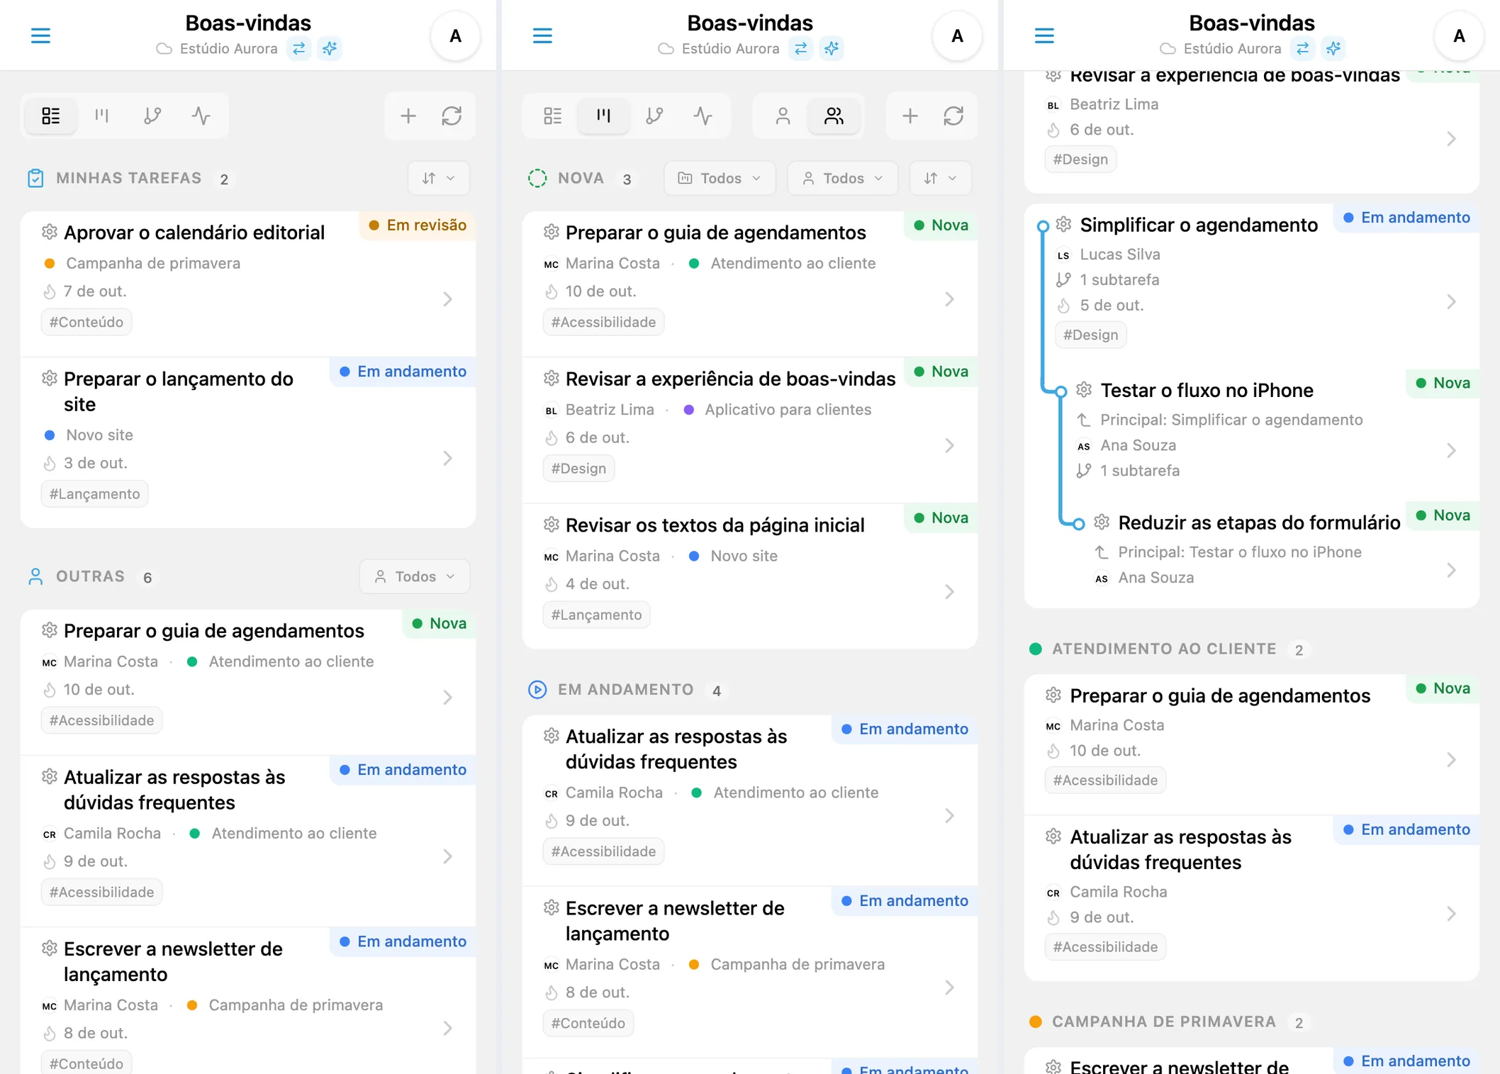Open activity view in middle panel
Image resolution: width=1500 pixels, height=1074 pixels.
[x=703, y=116]
